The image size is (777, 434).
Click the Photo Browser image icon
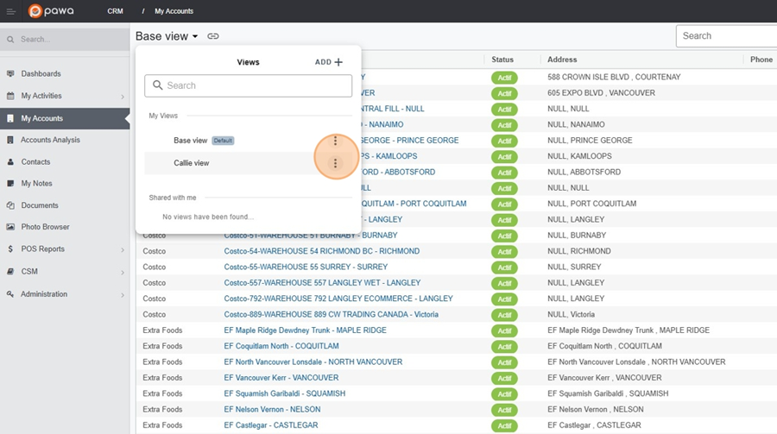point(10,227)
